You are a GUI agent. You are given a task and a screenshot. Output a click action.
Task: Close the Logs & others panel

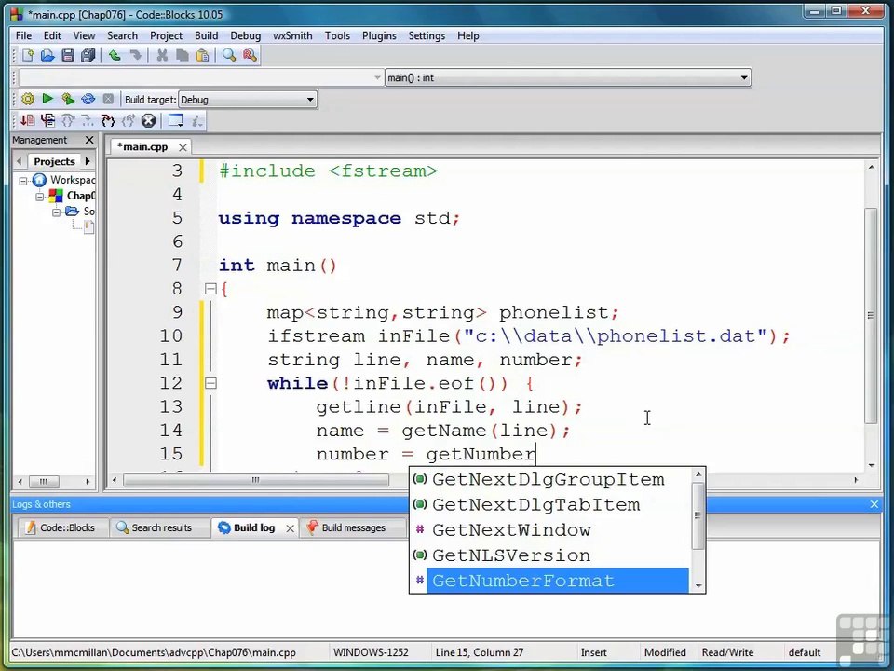[x=874, y=504]
